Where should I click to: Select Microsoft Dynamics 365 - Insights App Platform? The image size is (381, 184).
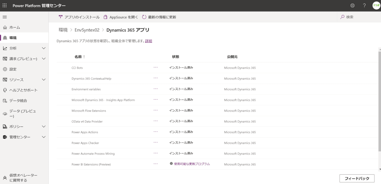(x=103, y=100)
